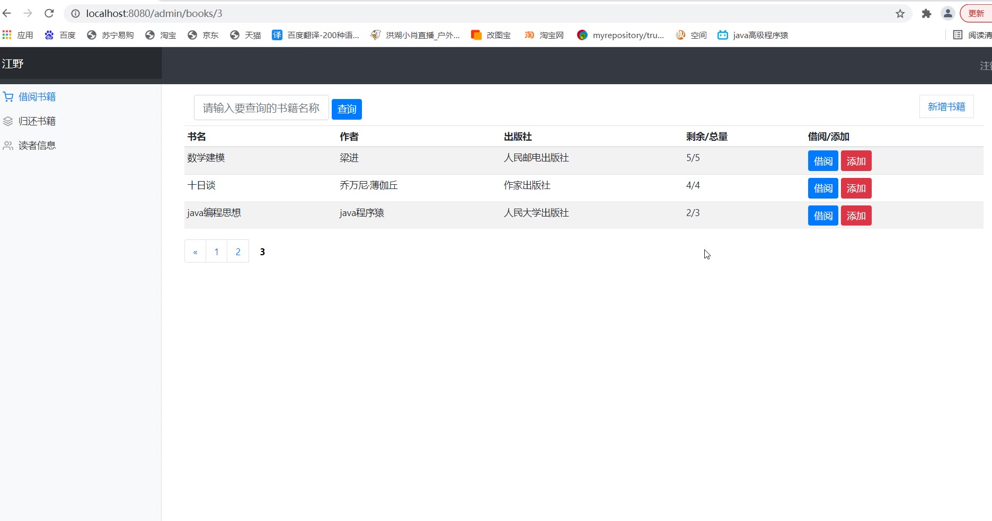Viewport: 992px width, 521px height.
Task: Click the 新增书籍 button
Action: coord(946,107)
